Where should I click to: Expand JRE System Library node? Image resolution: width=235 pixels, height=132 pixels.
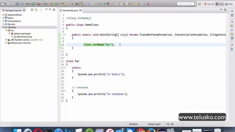tap(6, 40)
